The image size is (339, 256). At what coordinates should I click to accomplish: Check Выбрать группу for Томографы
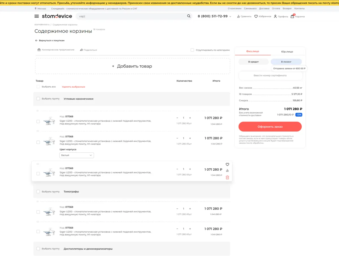pyautogui.click(x=38, y=192)
